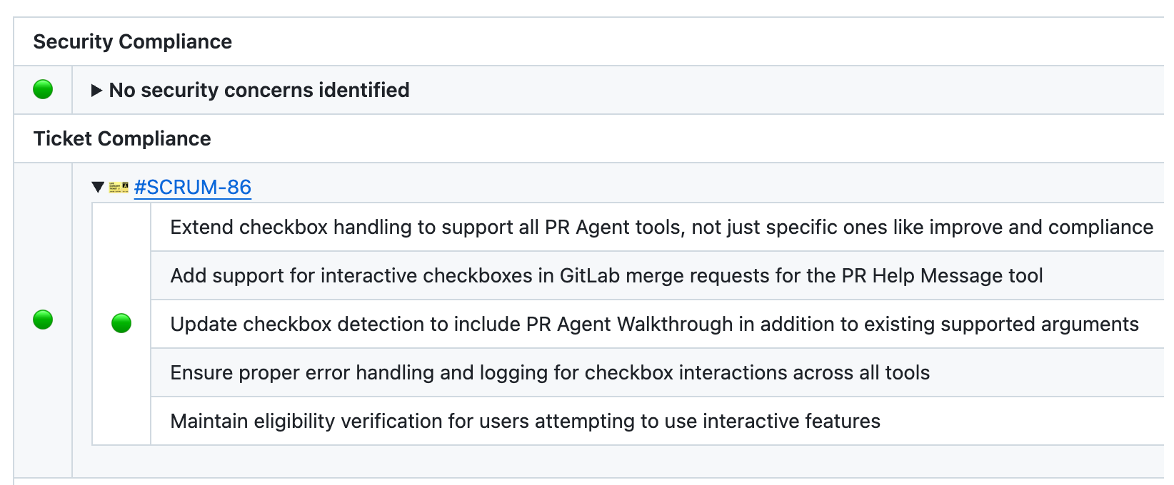Click the 'No security concerns identified' label text
The width and height of the screenshot is (1174, 485).
(259, 91)
